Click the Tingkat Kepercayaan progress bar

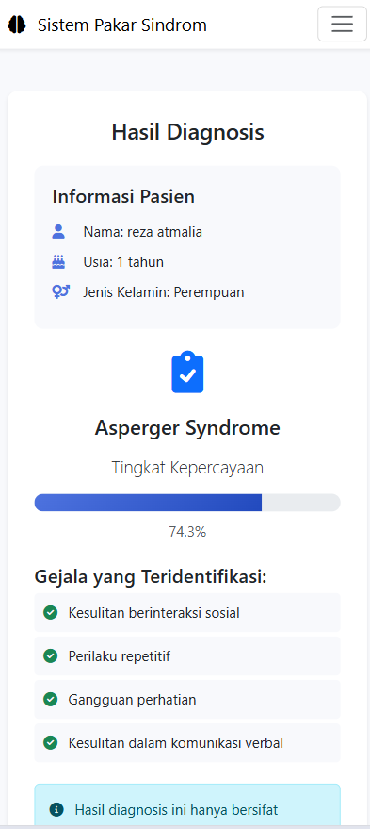[x=187, y=503]
